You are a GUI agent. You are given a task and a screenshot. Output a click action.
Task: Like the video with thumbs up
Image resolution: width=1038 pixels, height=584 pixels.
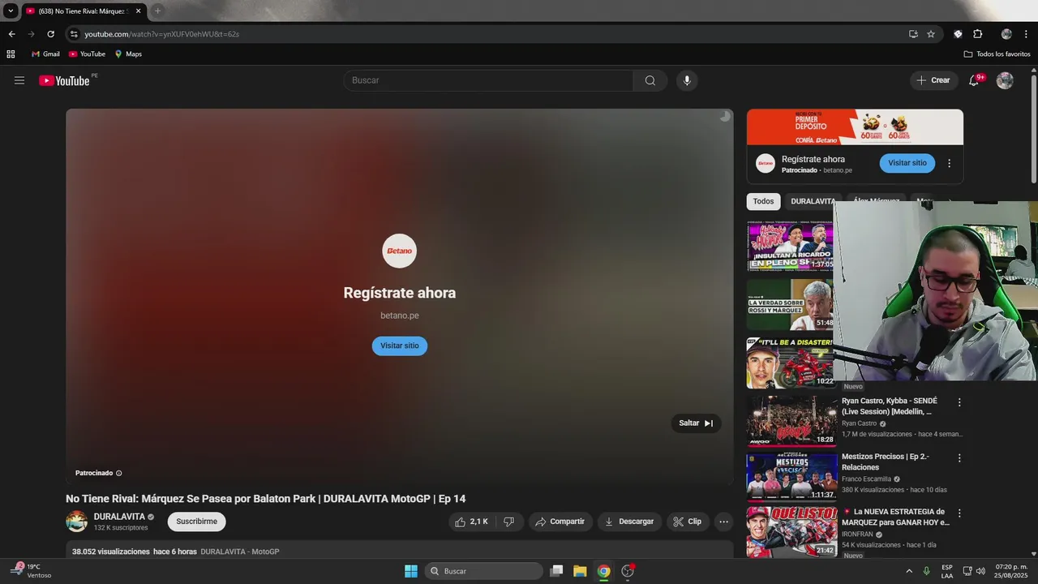click(471, 522)
